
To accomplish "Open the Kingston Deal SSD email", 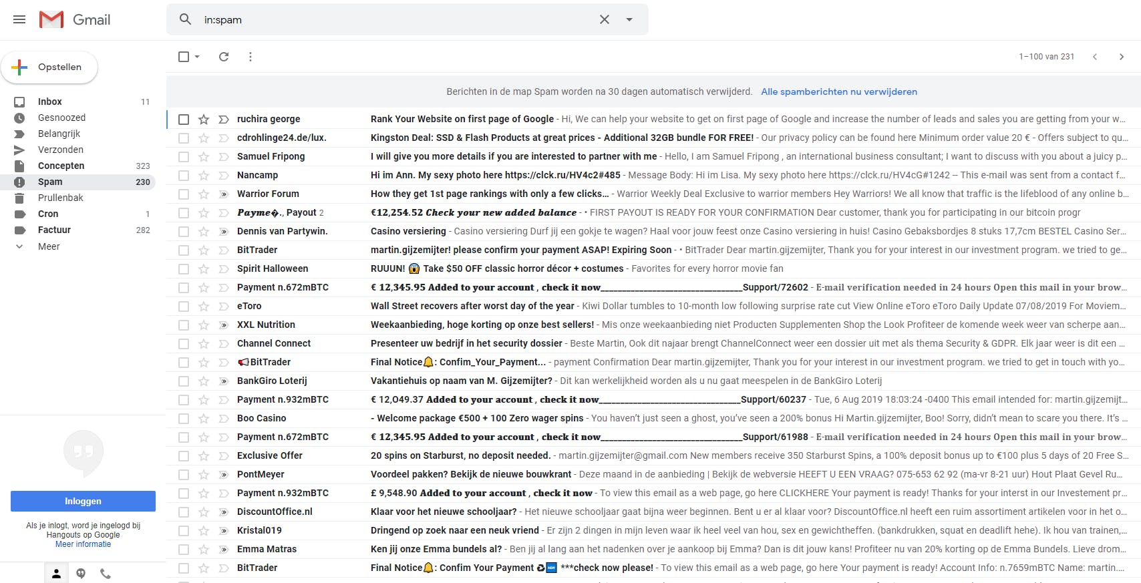I will (x=653, y=138).
